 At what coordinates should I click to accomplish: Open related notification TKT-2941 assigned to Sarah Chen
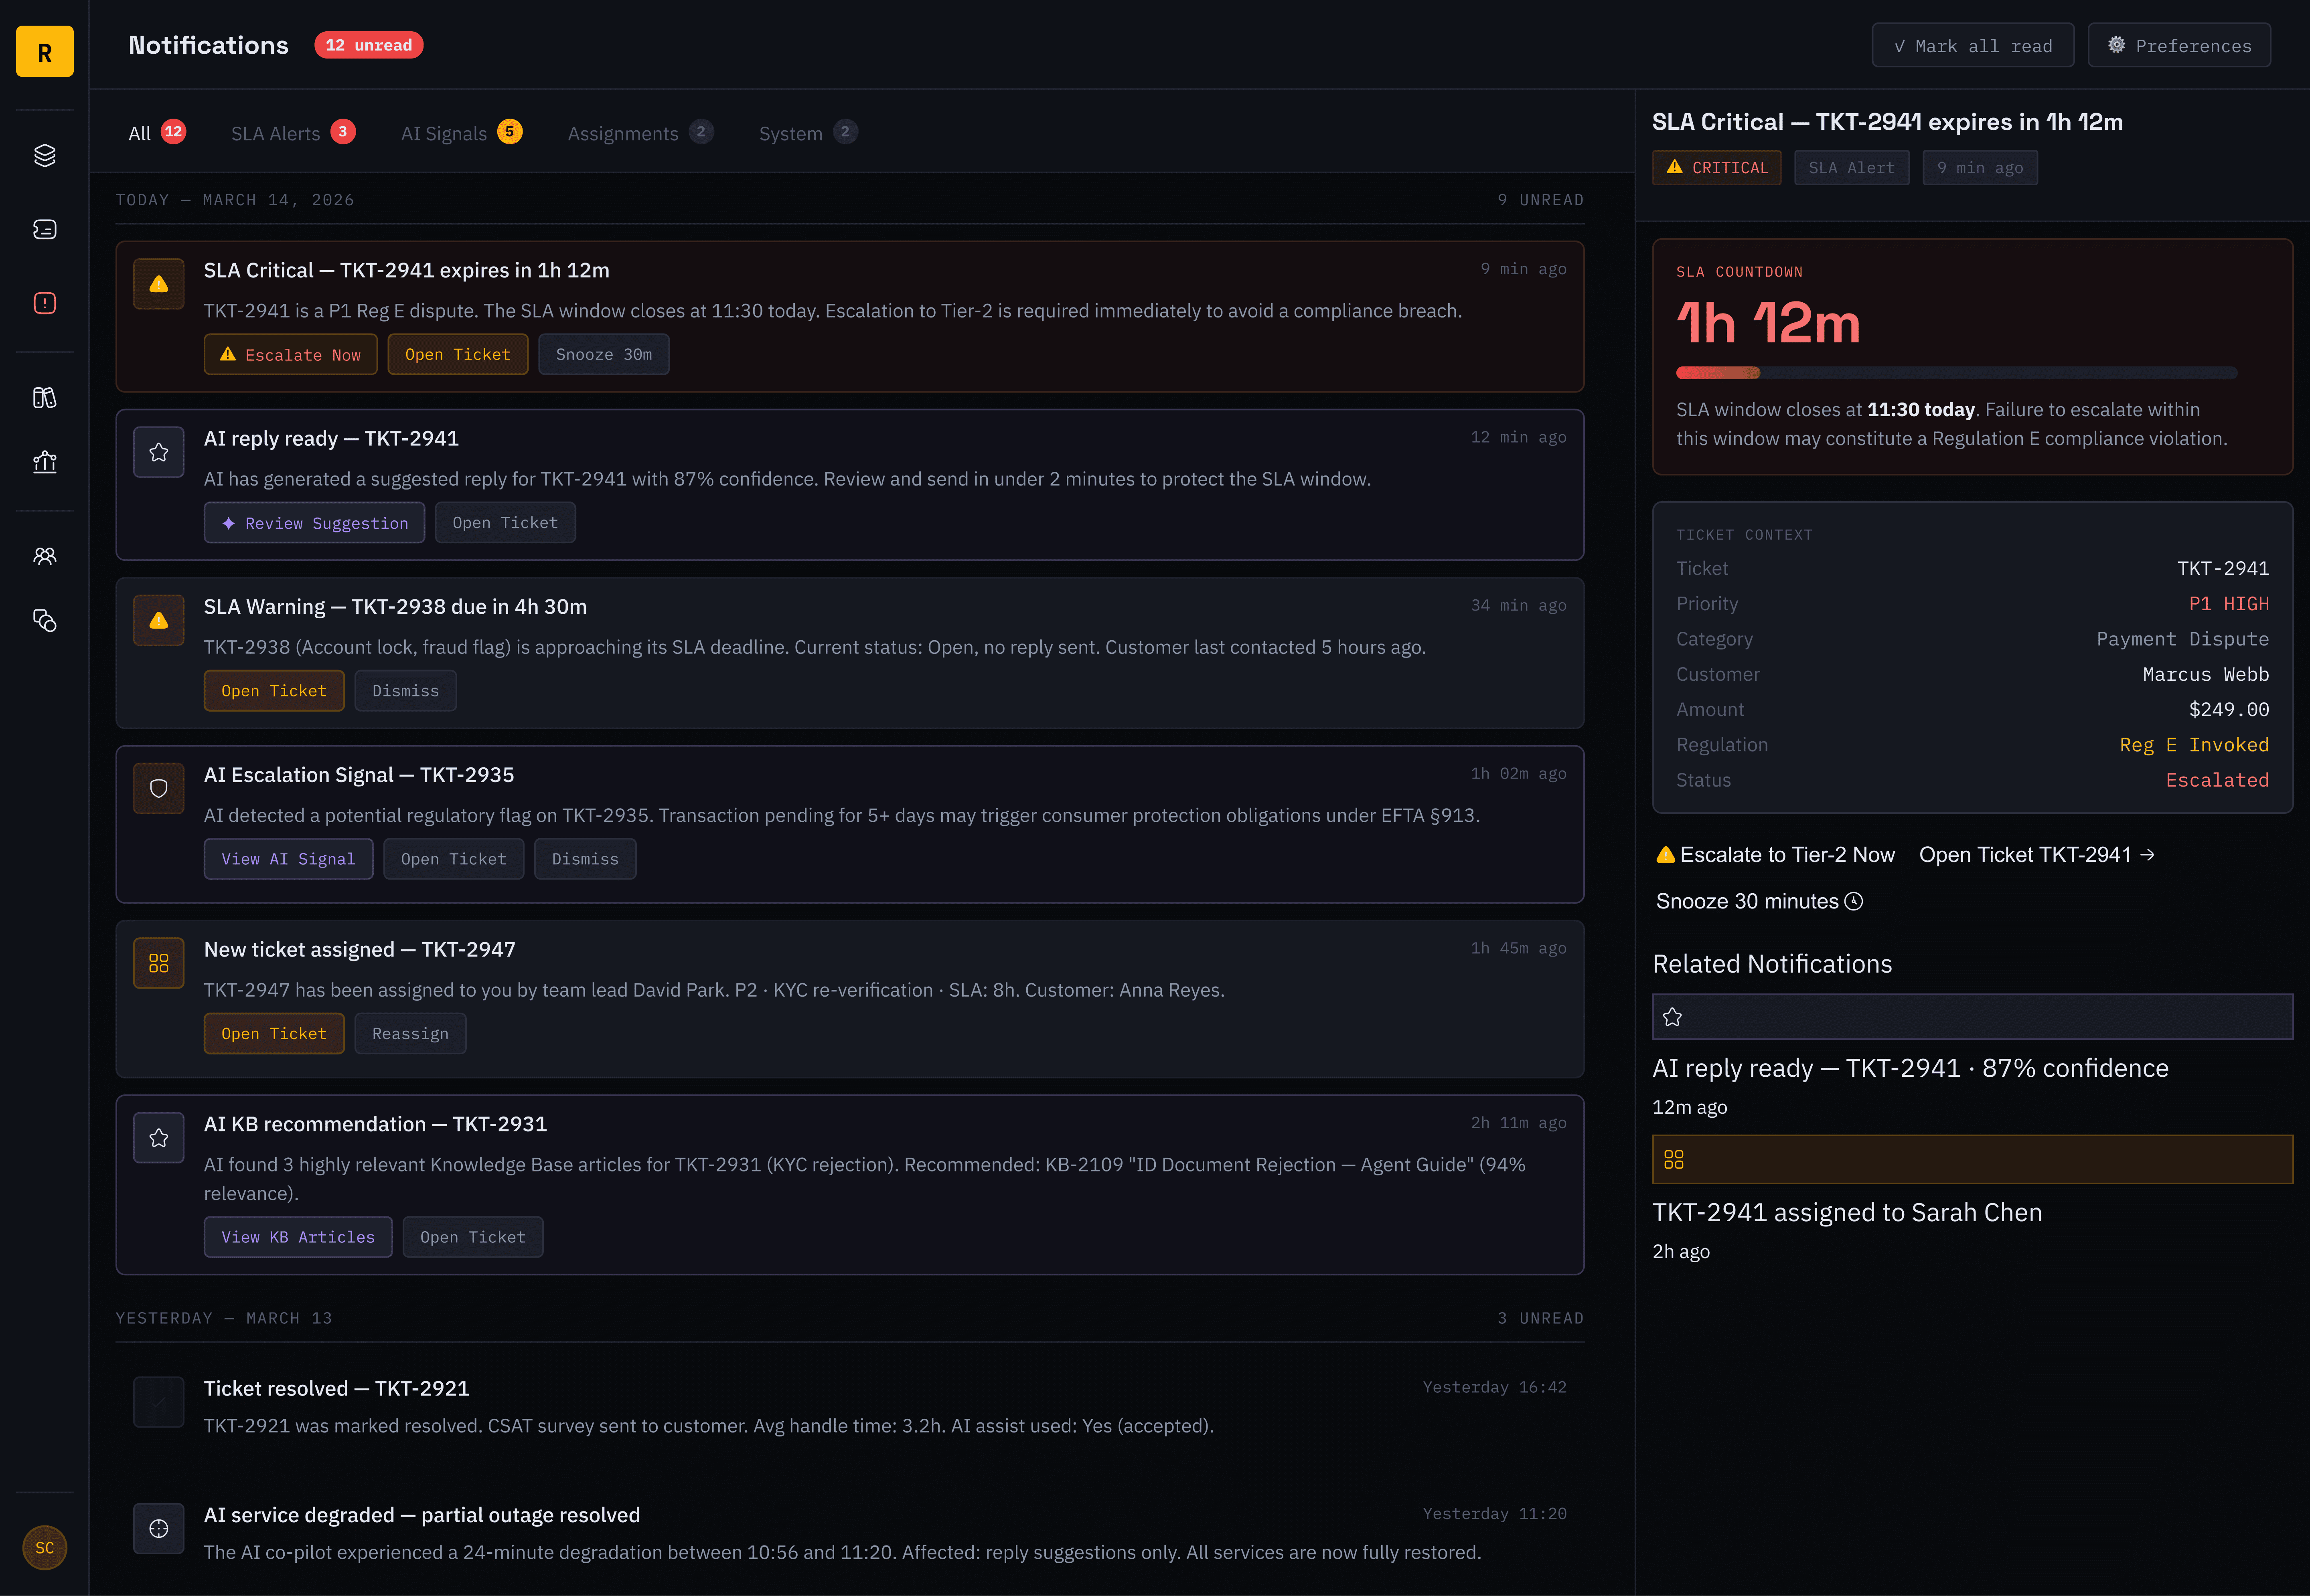[1846, 1212]
